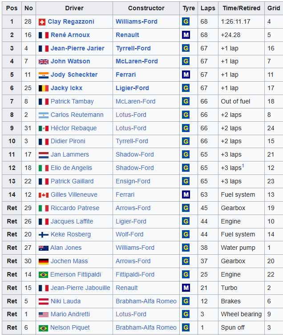Click the Italian flag beside Elio de Angelis
283x335 pixels.
click(44, 168)
